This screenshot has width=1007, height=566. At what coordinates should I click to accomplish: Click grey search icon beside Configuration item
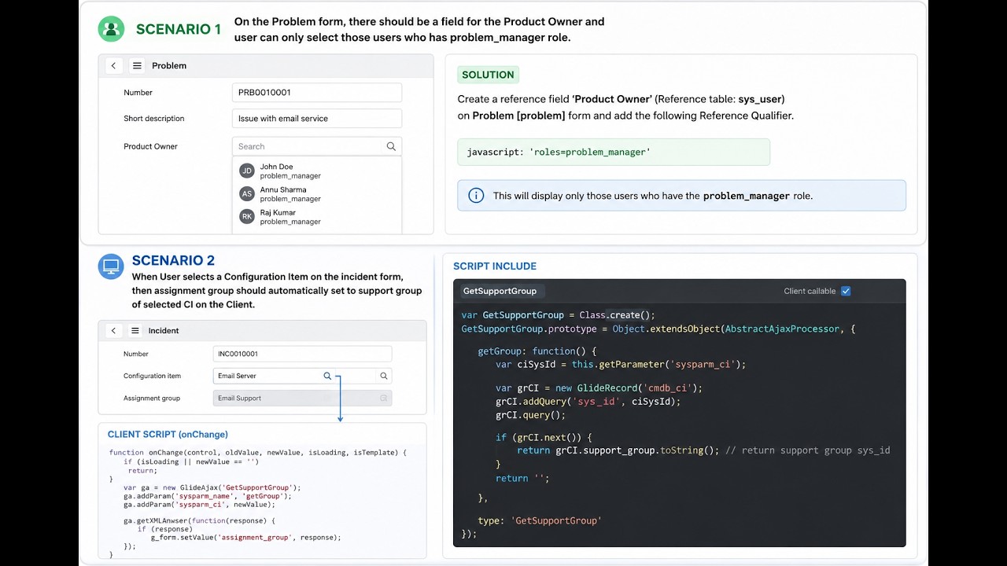click(384, 376)
